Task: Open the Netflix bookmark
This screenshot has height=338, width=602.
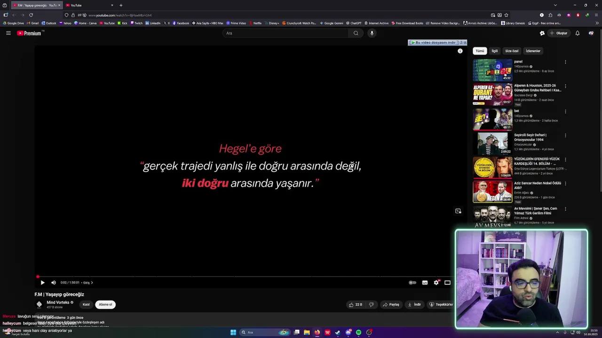Action: [256, 23]
